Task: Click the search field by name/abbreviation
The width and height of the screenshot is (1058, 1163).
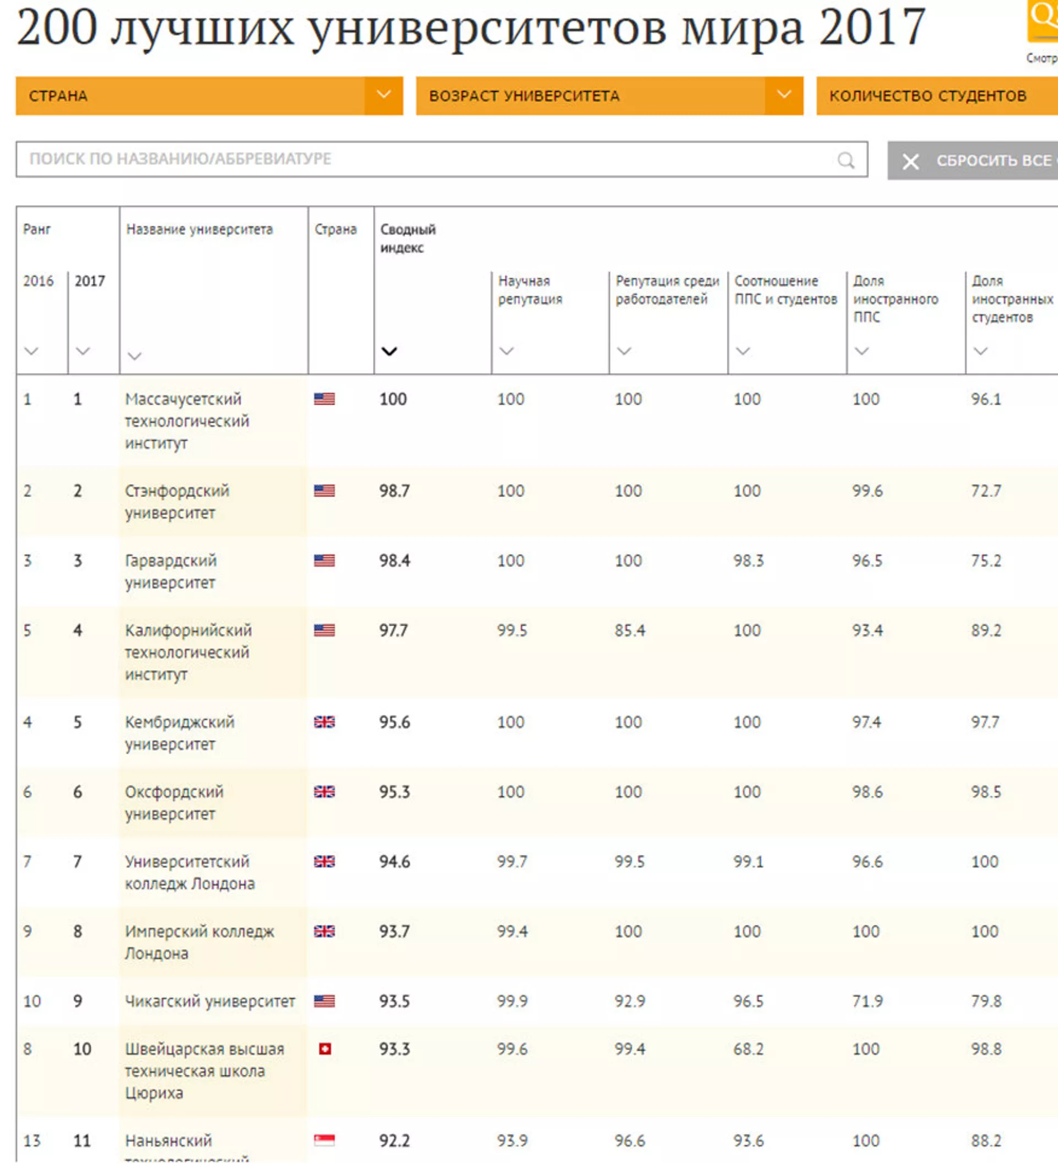Action: point(441,159)
